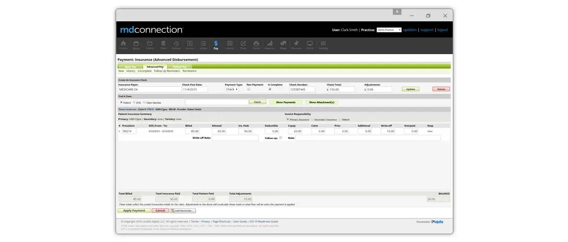Click the Update button
The height and width of the screenshot is (242, 568).
tap(410, 89)
